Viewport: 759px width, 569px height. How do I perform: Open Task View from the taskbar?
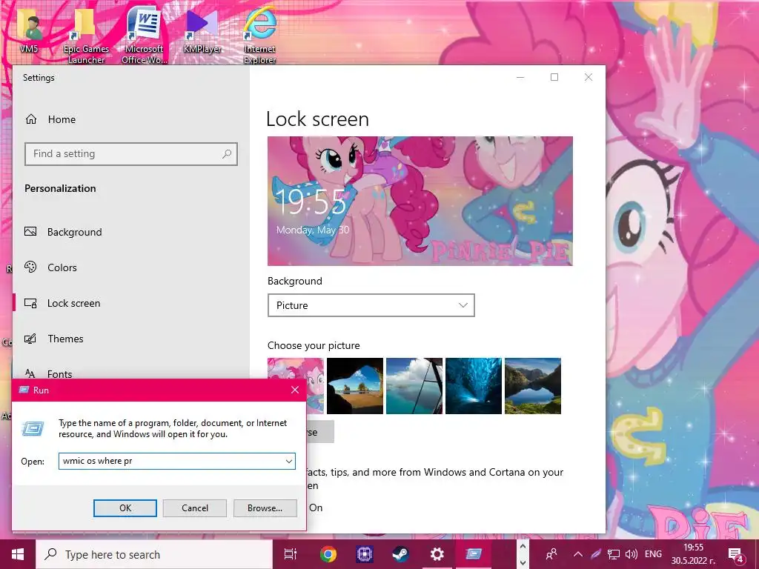tap(291, 554)
